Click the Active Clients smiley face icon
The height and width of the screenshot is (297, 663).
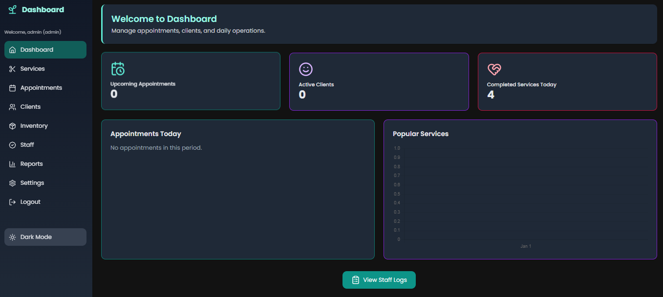pyautogui.click(x=306, y=69)
